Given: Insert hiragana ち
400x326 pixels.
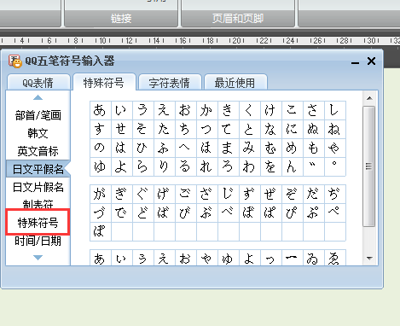Looking at the screenshot, I should [x=186, y=129].
